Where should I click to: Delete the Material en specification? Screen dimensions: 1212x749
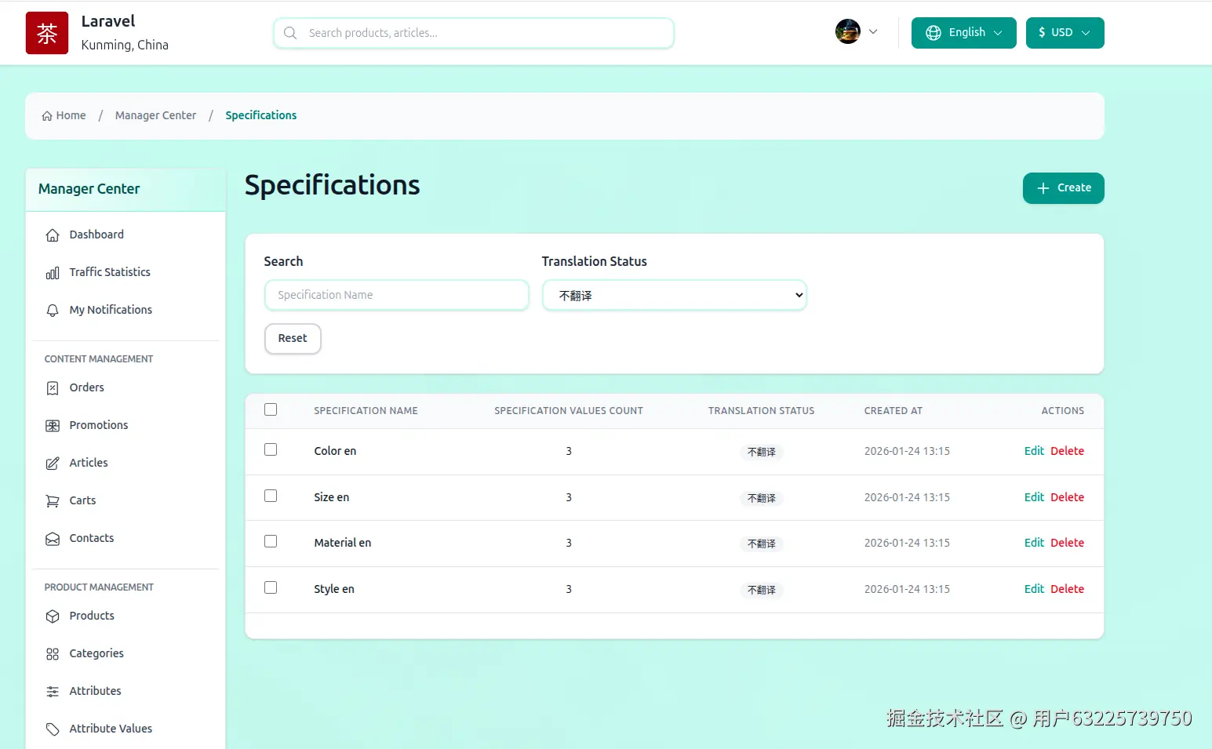[x=1067, y=543]
